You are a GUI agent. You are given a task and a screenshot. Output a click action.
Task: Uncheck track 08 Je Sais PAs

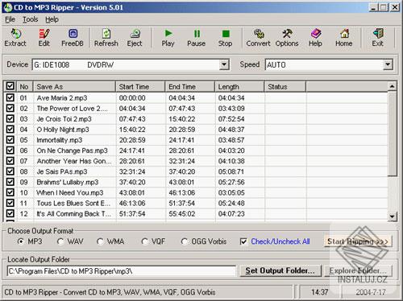[x=10, y=171]
